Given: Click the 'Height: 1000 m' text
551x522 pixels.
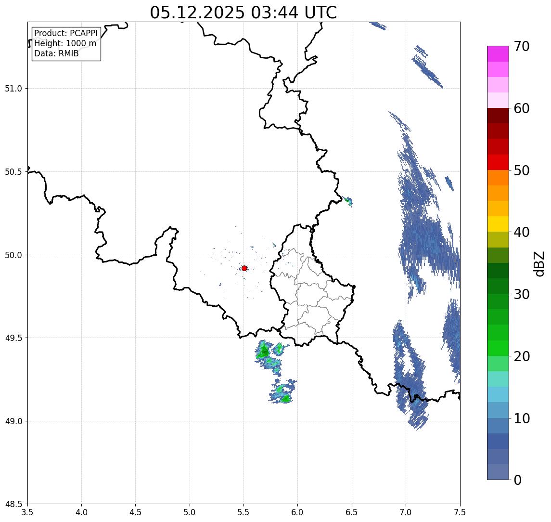Looking at the screenshot, I should click(65, 43).
